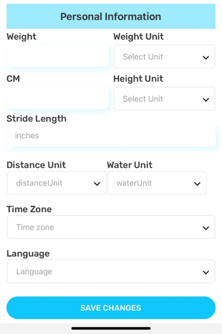Tap the home indicator bar at bottom

pos(111,328)
